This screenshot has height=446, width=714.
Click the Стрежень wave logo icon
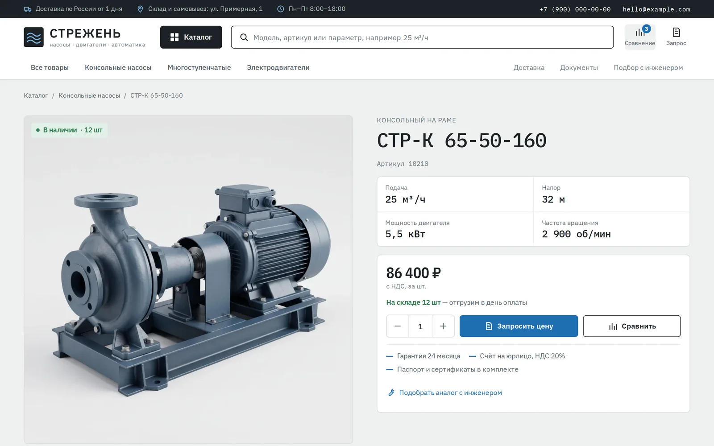tap(33, 37)
